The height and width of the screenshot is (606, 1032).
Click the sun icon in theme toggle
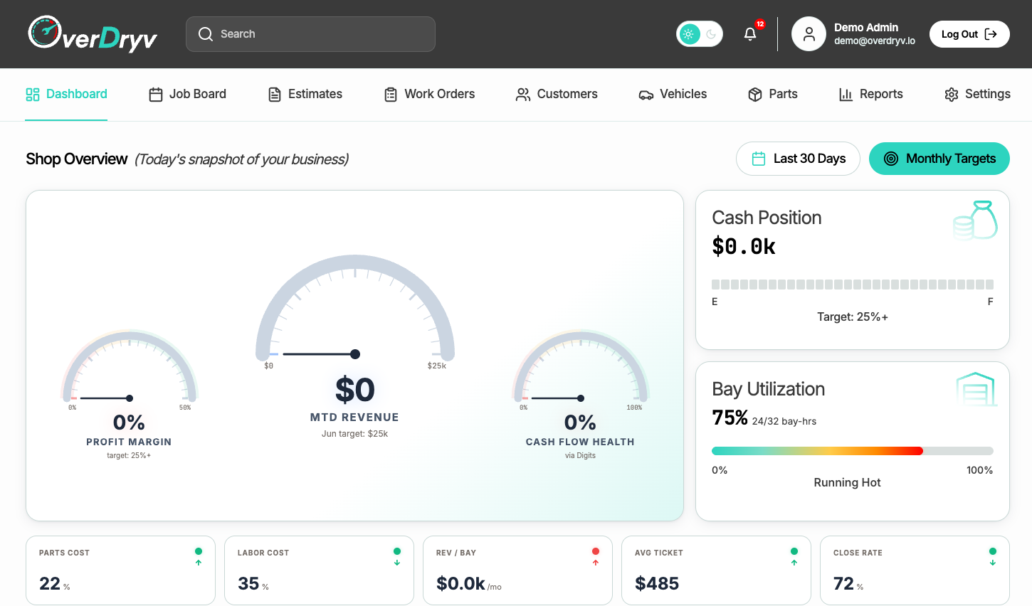point(688,34)
